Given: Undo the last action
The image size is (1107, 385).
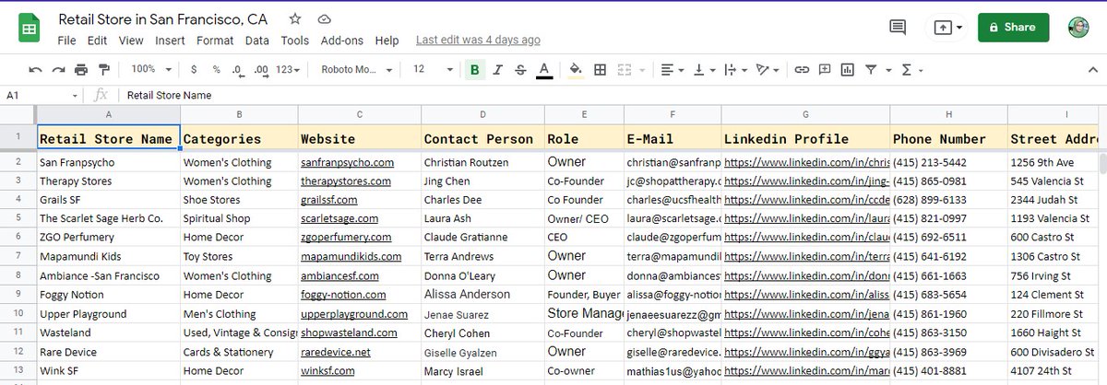Looking at the screenshot, I should tap(35, 69).
